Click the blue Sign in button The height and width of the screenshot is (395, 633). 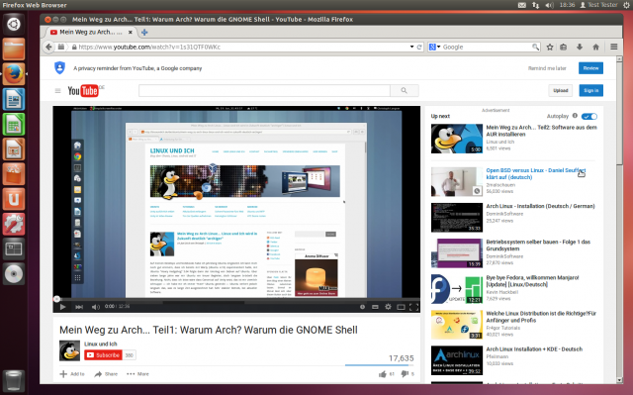pyautogui.click(x=591, y=90)
